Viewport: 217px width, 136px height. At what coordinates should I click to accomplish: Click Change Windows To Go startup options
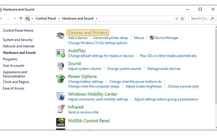(98, 43)
